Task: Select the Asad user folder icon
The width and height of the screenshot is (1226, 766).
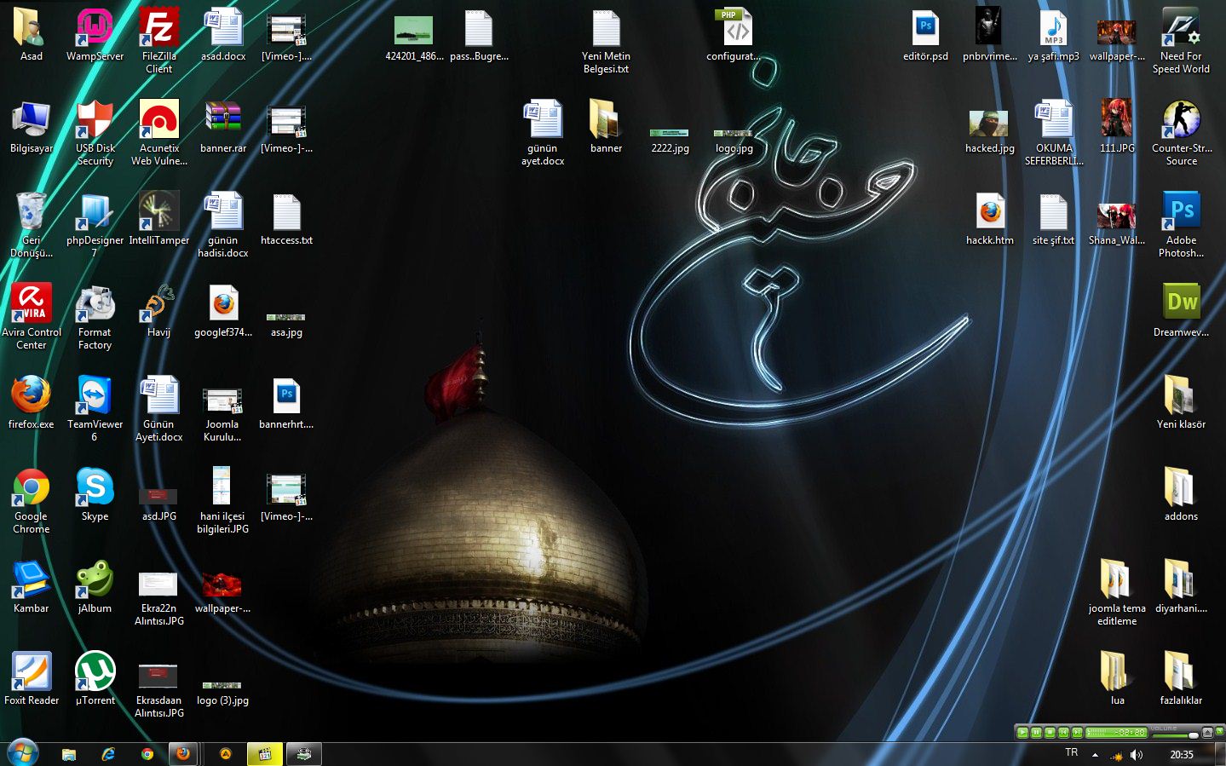Action: coord(32,35)
